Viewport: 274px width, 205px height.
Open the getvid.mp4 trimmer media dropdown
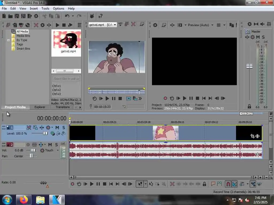pyautogui.click(x=115, y=25)
